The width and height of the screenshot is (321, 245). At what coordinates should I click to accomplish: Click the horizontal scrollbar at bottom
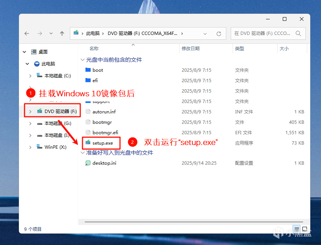coord(194,222)
